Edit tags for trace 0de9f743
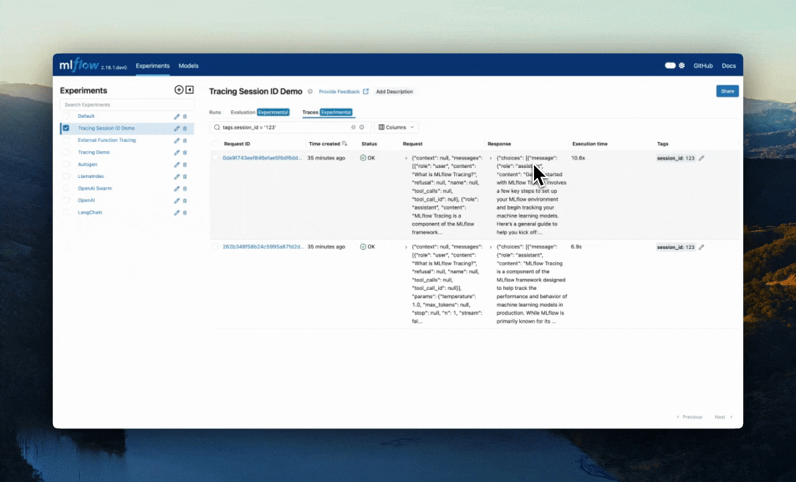 click(x=702, y=158)
